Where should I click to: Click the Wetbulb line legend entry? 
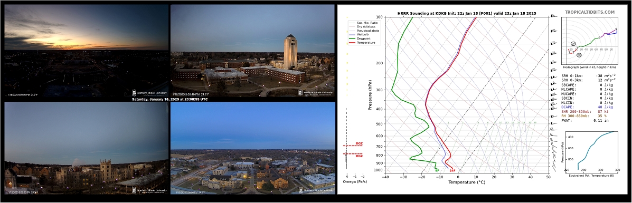[359, 34]
